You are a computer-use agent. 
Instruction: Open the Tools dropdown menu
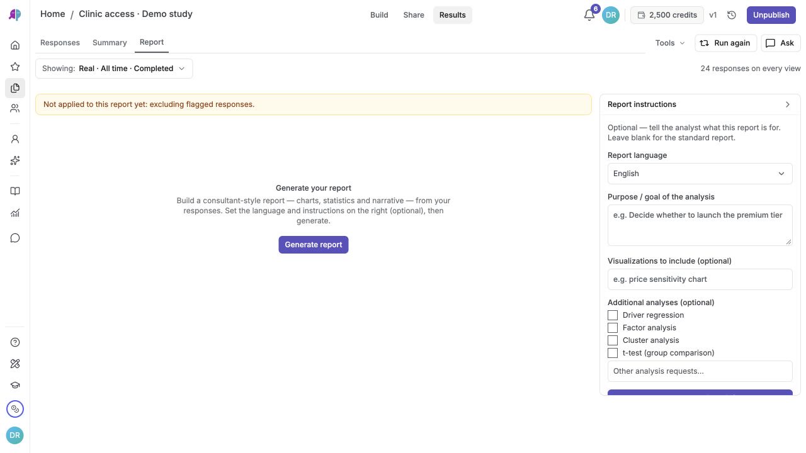click(670, 43)
